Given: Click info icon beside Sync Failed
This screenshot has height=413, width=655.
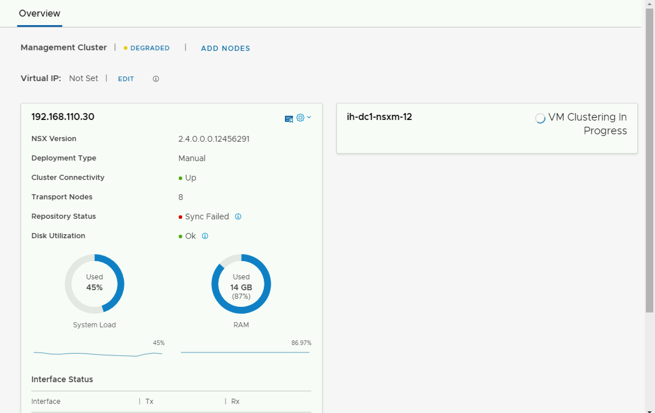Looking at the screenshot, I should pyautogui.click(x=238, y=216).
